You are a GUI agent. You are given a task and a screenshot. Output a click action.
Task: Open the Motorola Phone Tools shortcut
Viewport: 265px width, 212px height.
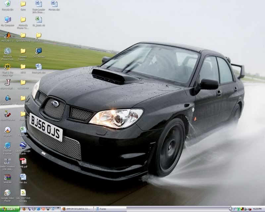pos(7,51)
